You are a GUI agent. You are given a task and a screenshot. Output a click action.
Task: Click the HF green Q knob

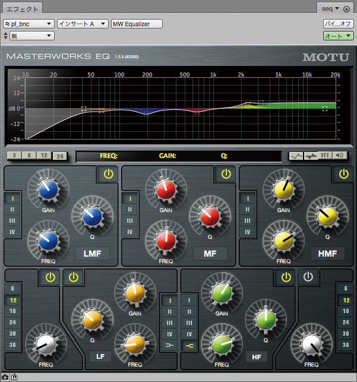coord(266,320)
